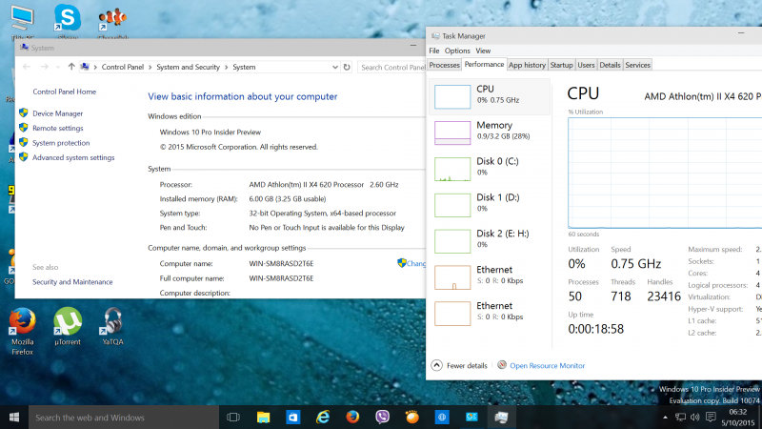Show hidden system tray icons
Image resolution: width=762 pixels, height=429 pixels.
pos(665,417)
